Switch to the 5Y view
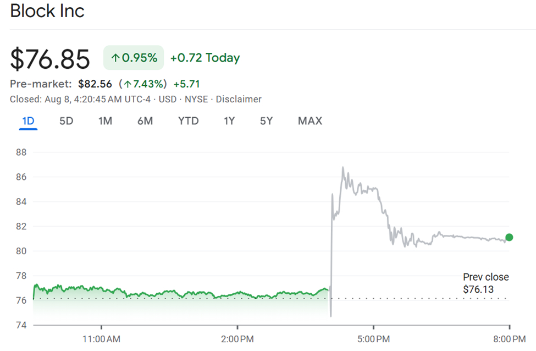This screenshot has height=351, width=536. click(x=266, y=121)
